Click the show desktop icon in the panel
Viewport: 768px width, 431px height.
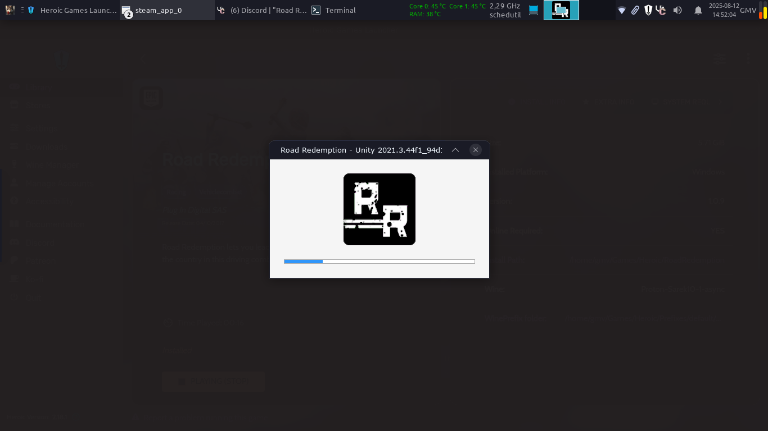tap(534, 10)
